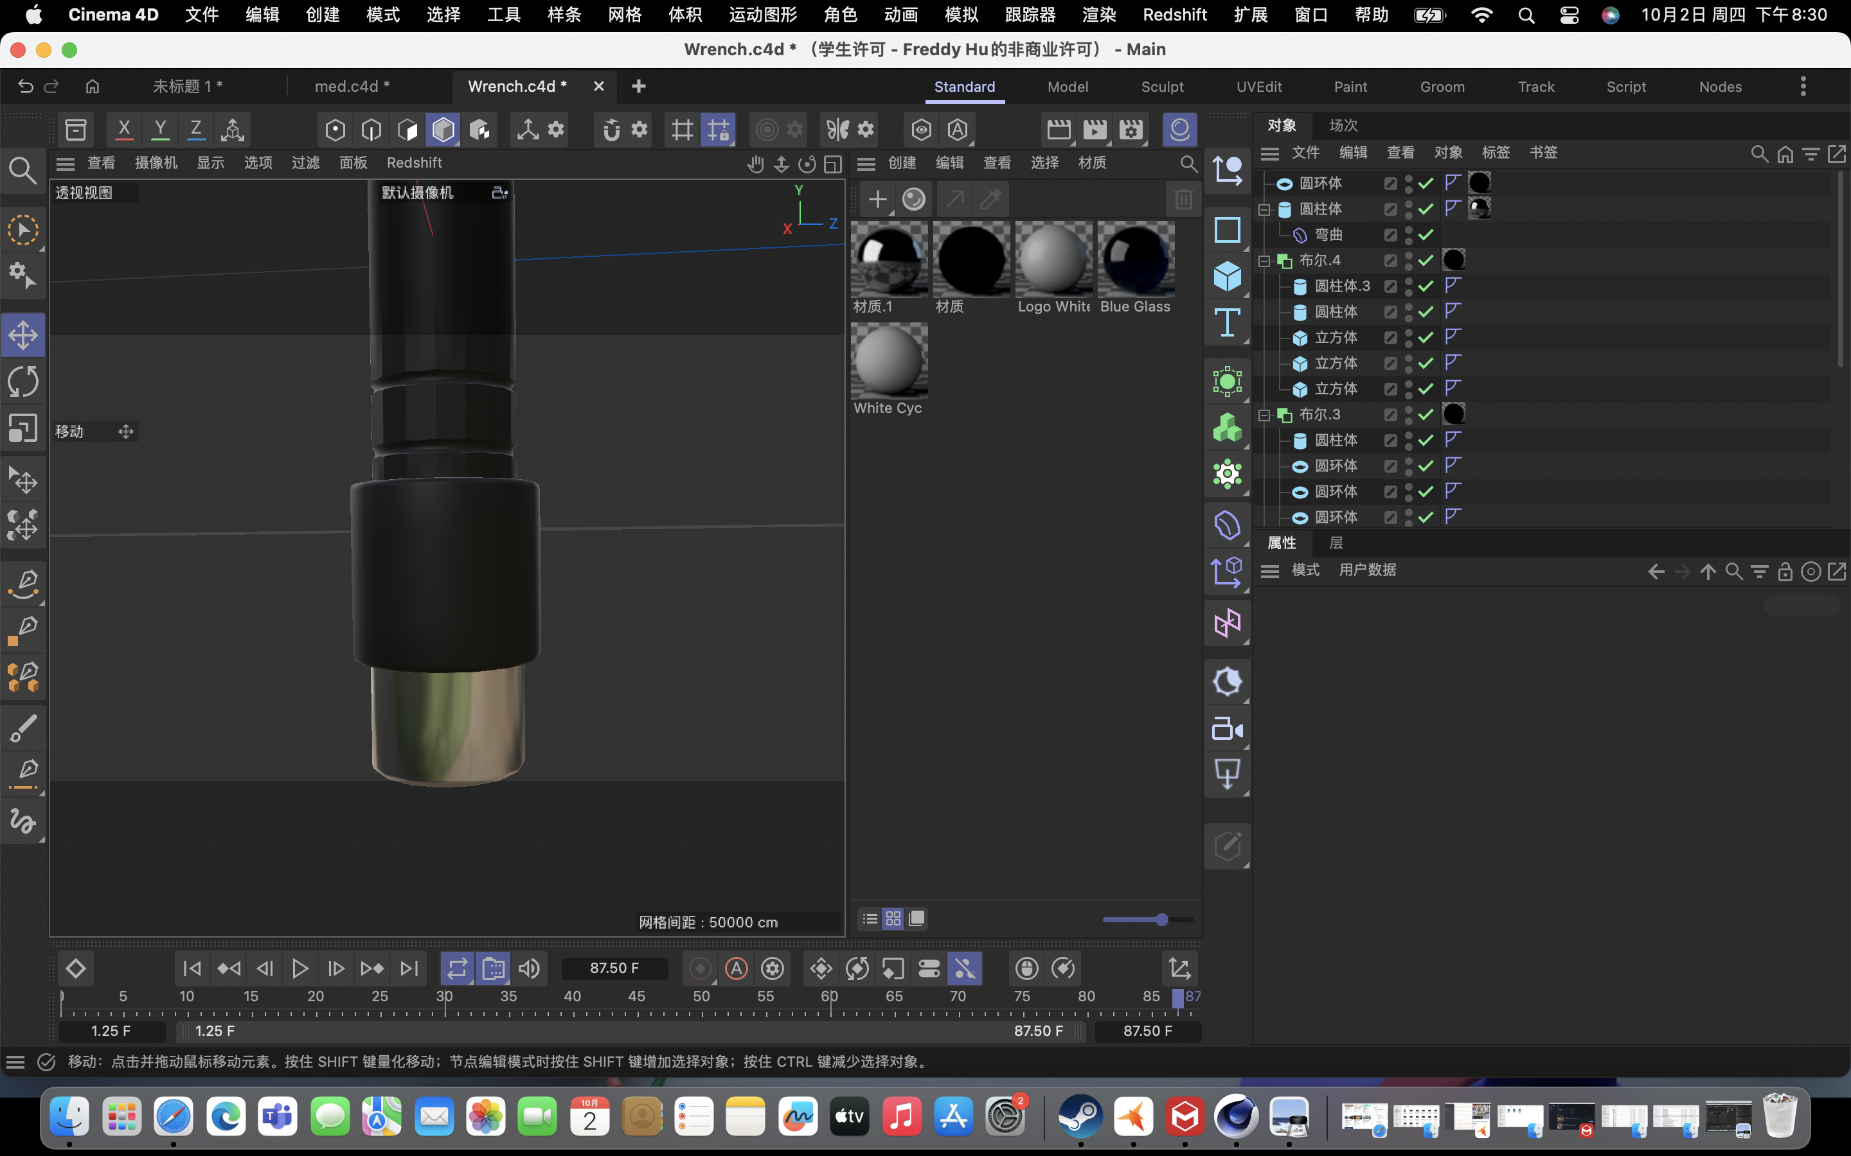Image resolution: width=1851 pixels, height=1156 pixels.
Task: Switch to the Model layout tab
Action: pyautogui.click(x=1068, y=87)
